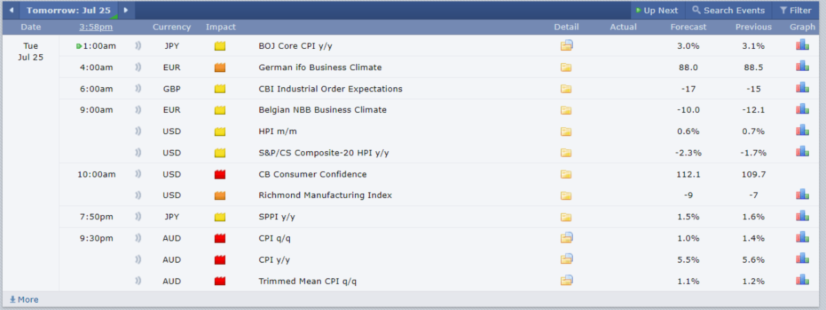Open Search Events

tap(728, 10)
